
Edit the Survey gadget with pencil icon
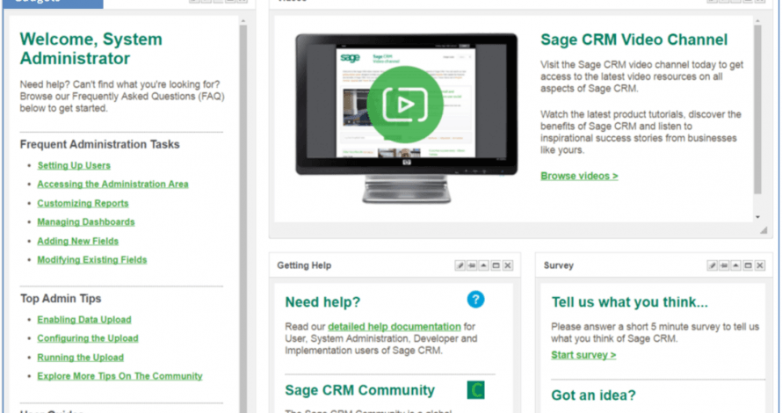(713, 265)
